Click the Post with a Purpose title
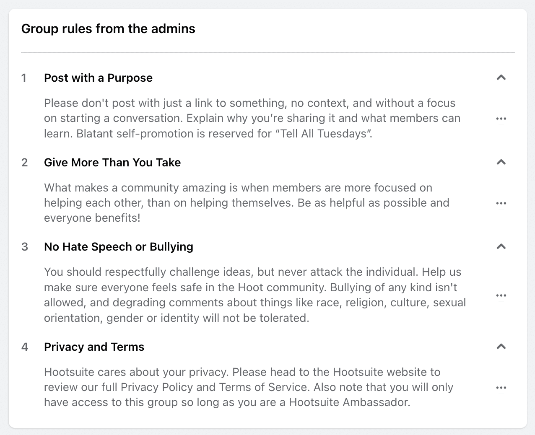The height and width of the screenshot is (435, 535). 98,78
